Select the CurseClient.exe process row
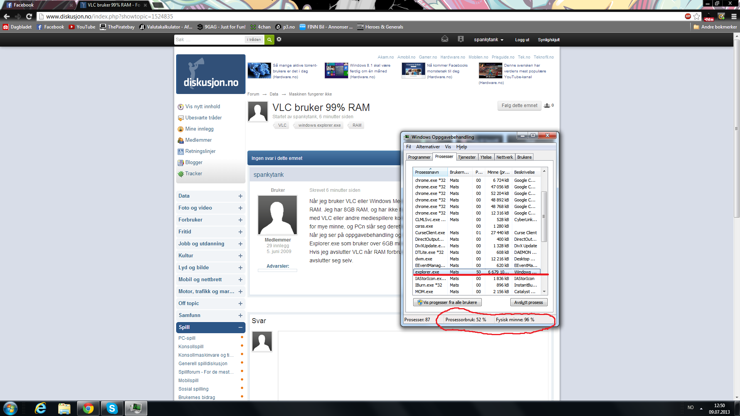The image size is (740, 416). point(476,233)
